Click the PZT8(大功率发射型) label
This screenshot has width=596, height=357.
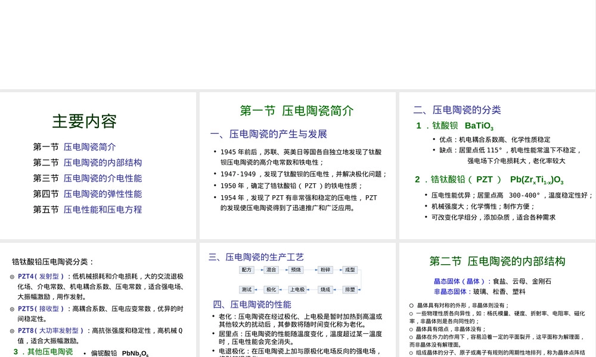click(51, 331)
